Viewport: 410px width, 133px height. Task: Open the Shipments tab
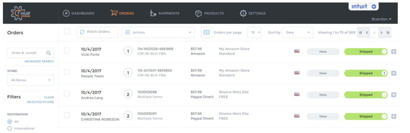pos(165,13)
